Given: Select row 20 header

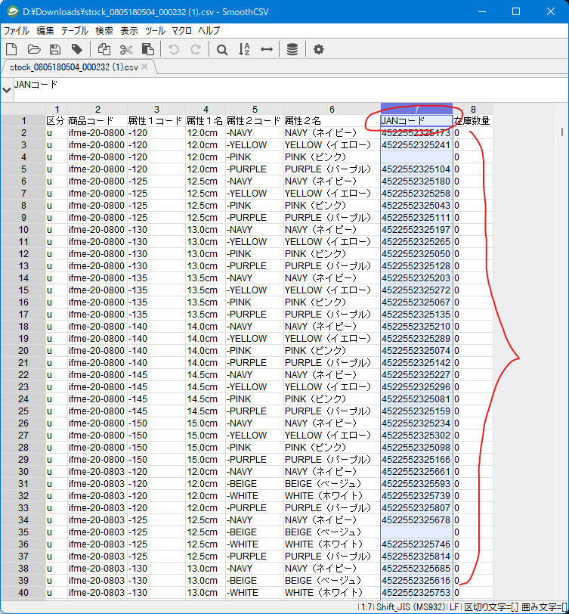Looking at the screenshot, I should [23, 351].
